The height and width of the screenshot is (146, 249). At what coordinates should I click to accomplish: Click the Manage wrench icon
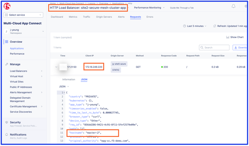(7, 64)
